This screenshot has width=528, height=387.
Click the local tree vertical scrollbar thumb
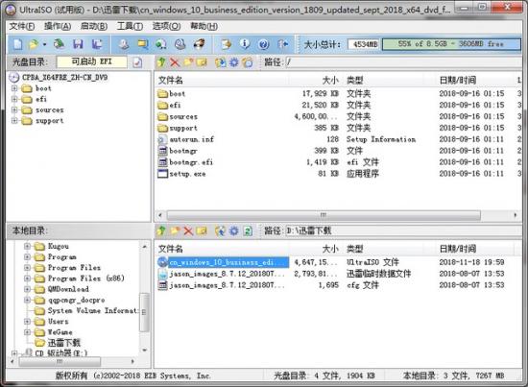coord(144,312)
